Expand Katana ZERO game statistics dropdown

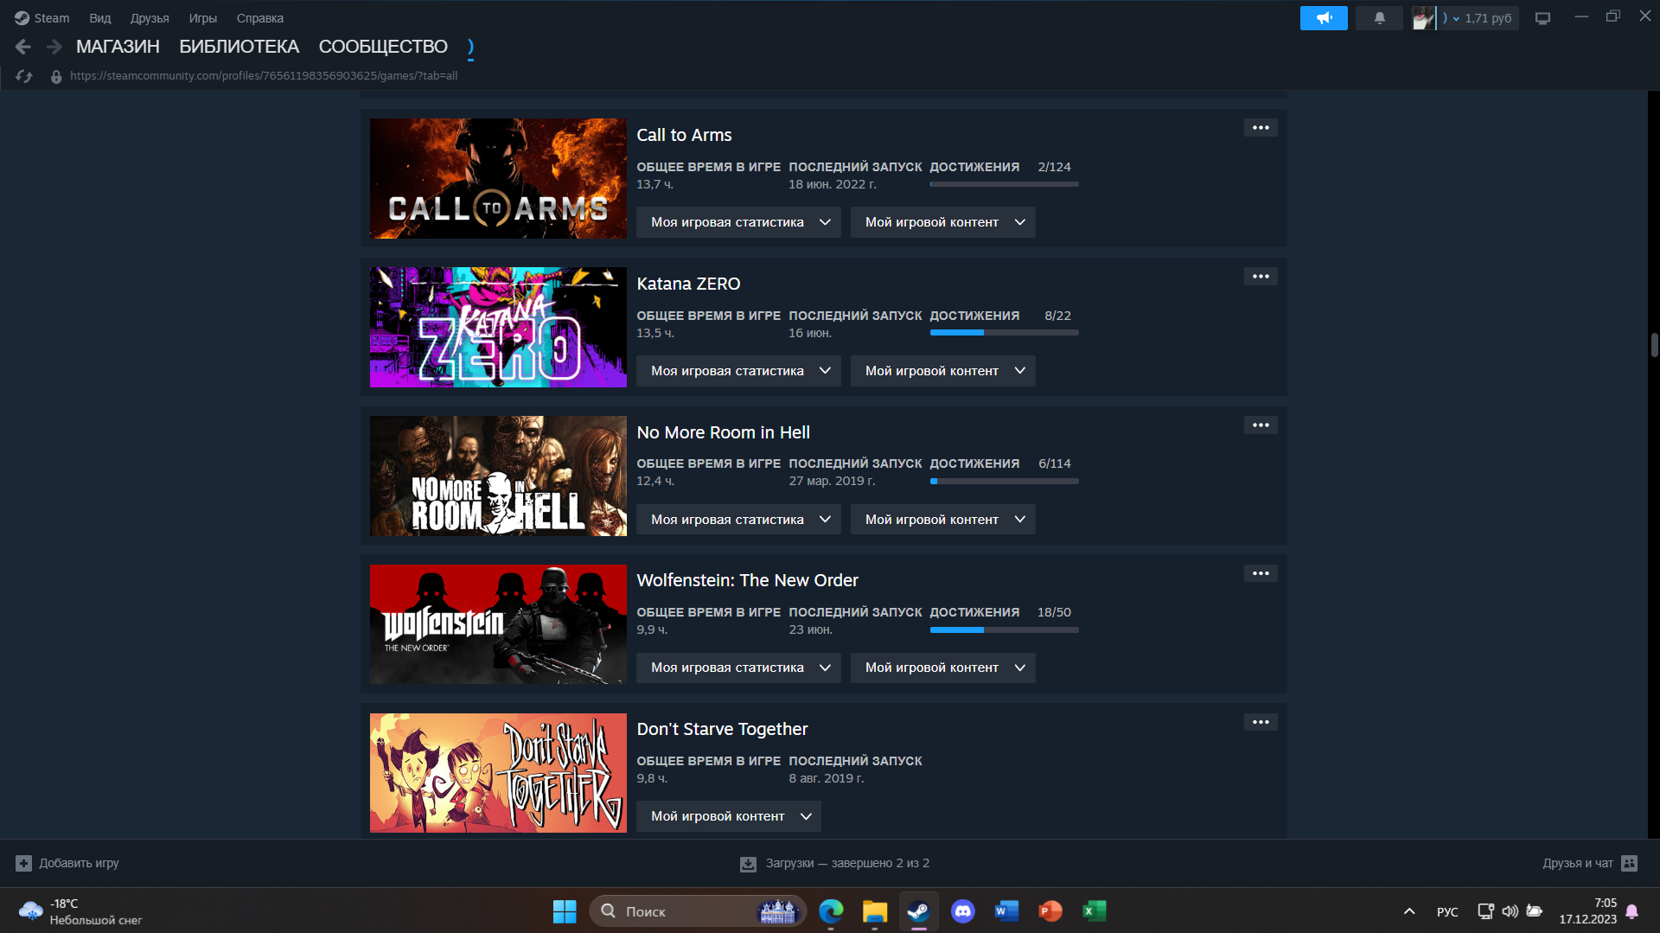(x=738, y=371)
